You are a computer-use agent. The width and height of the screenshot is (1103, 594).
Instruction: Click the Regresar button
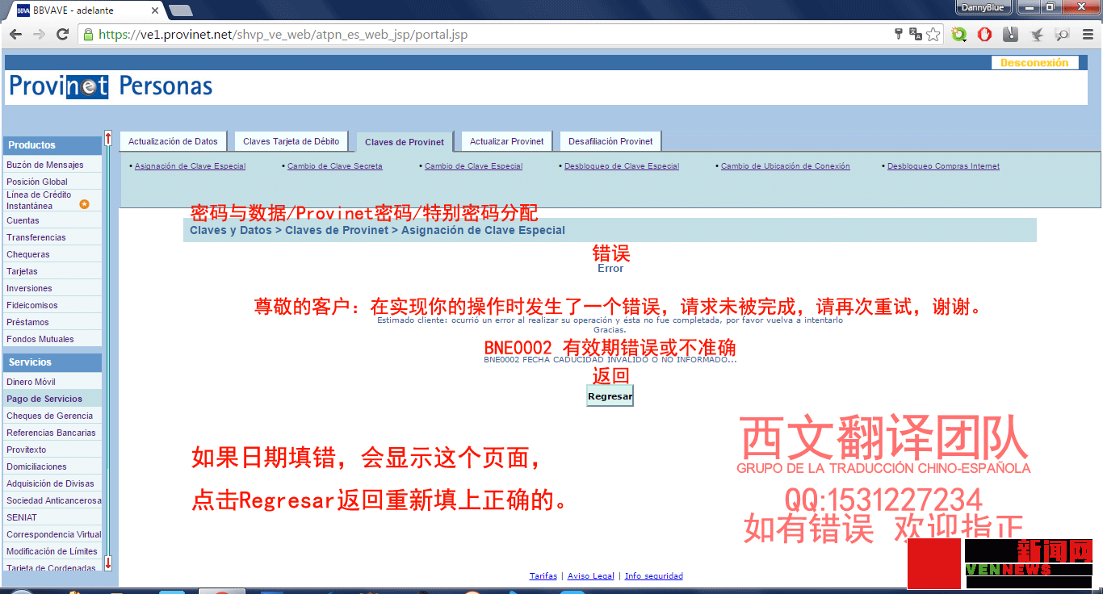click(610, 396)
